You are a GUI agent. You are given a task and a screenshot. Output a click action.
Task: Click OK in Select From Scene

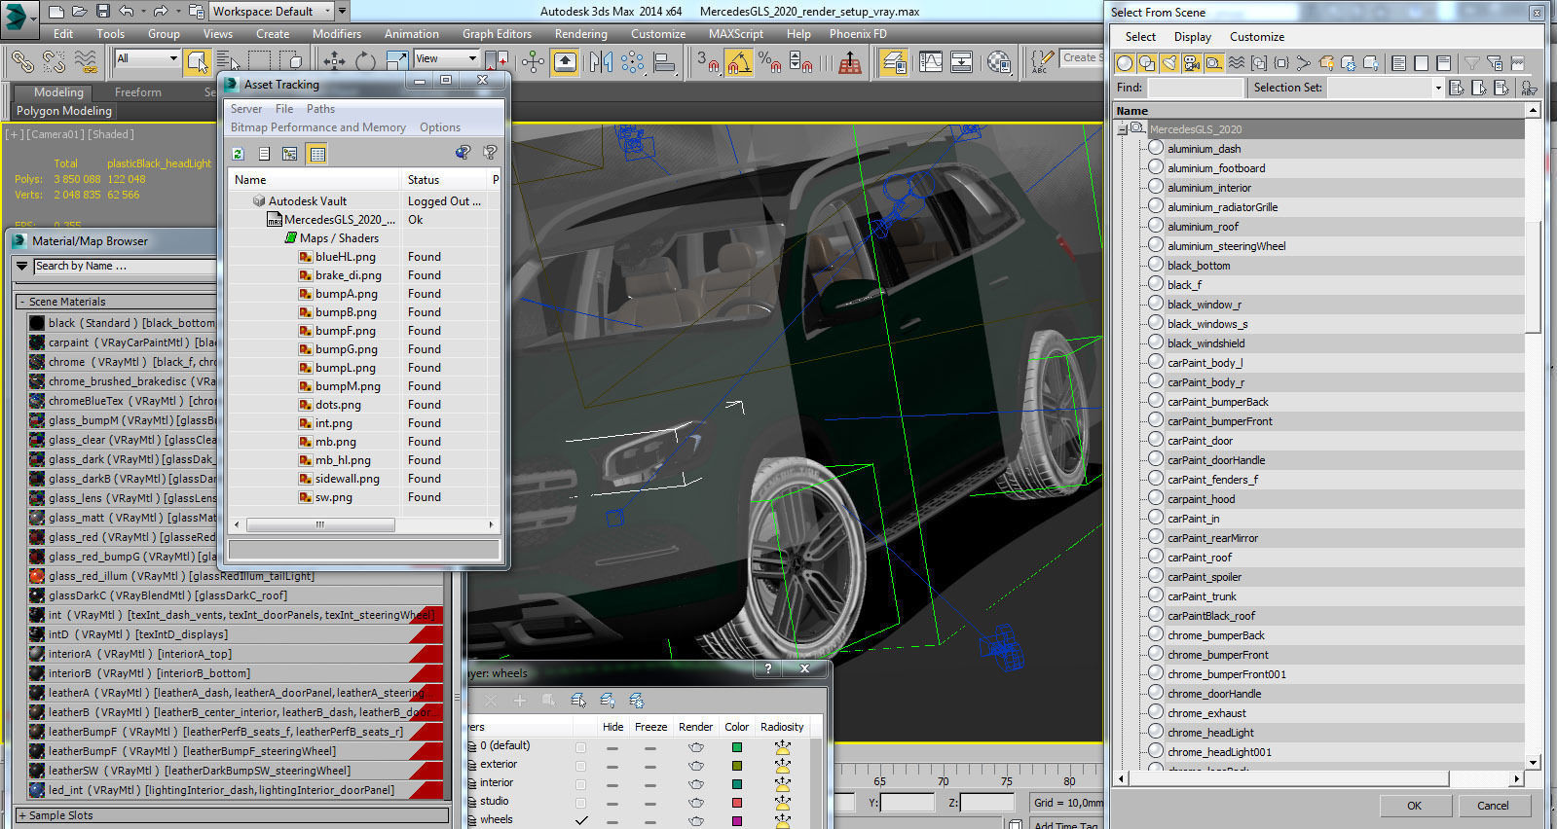1414,806
